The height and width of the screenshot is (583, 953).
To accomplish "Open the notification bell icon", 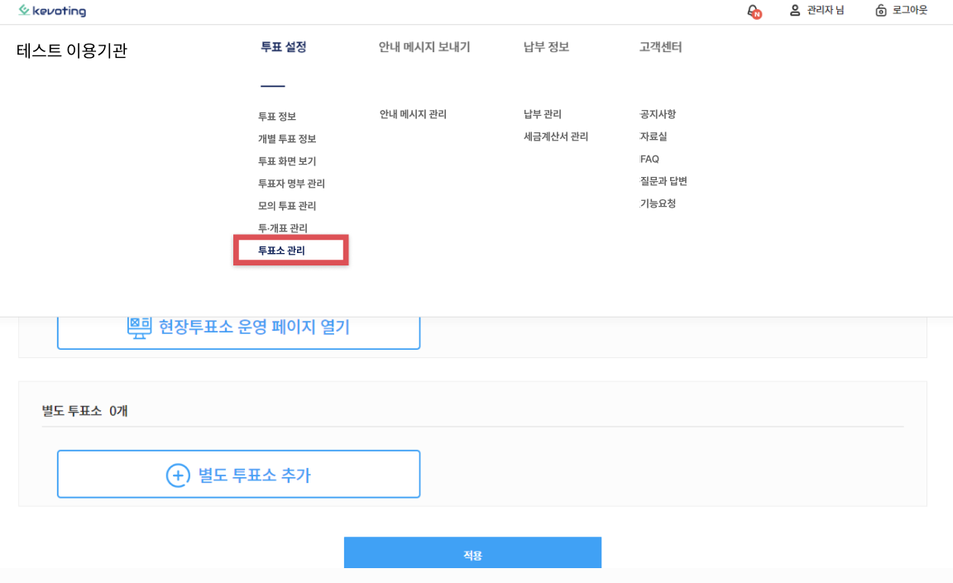I will (x=753, y=11).
